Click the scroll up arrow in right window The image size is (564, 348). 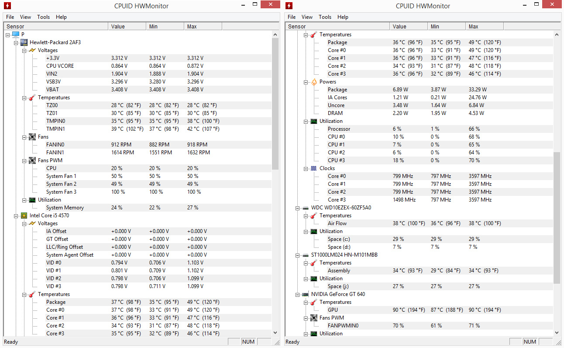tap(557, 34)
